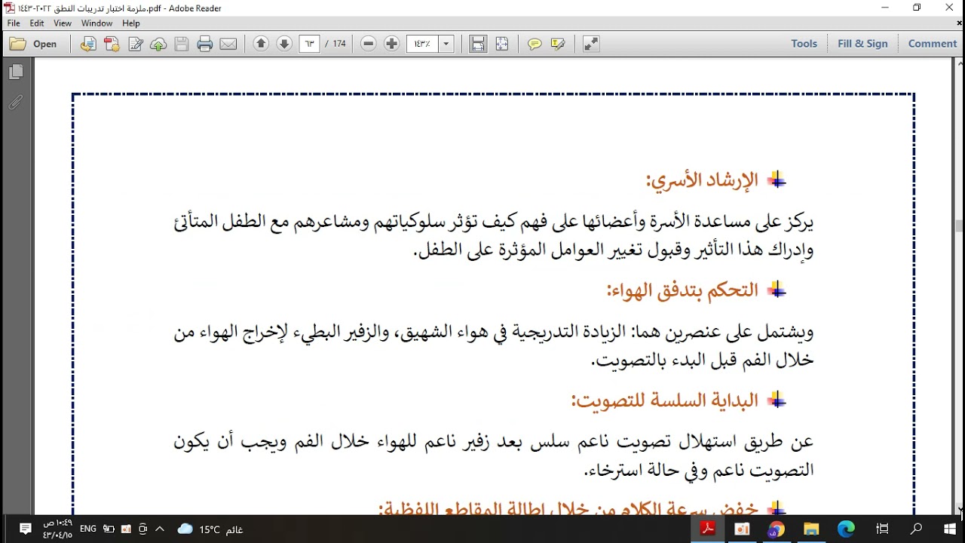
Task: Open the View menu
Action: (x=63, y=23)
